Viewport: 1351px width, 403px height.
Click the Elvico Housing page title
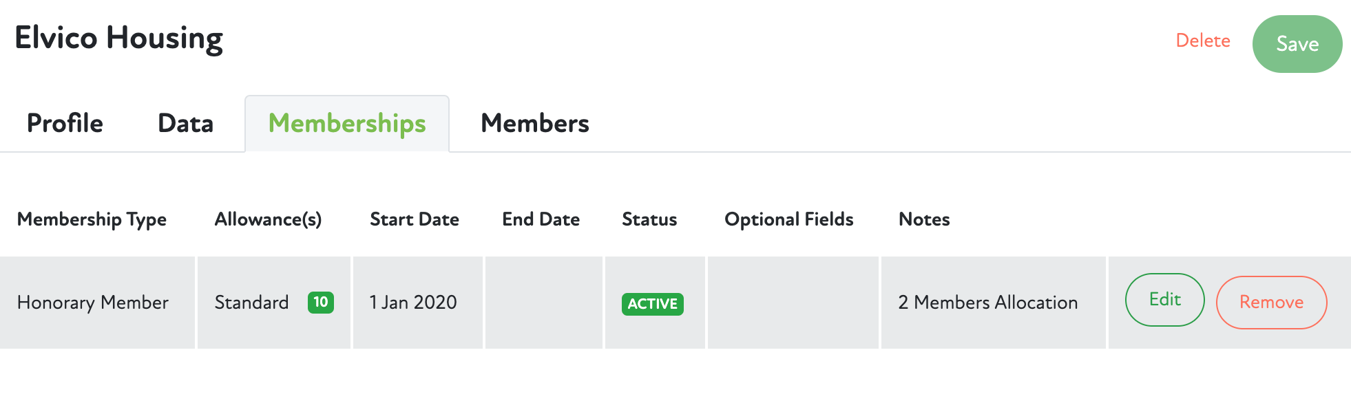pos(118,39)
